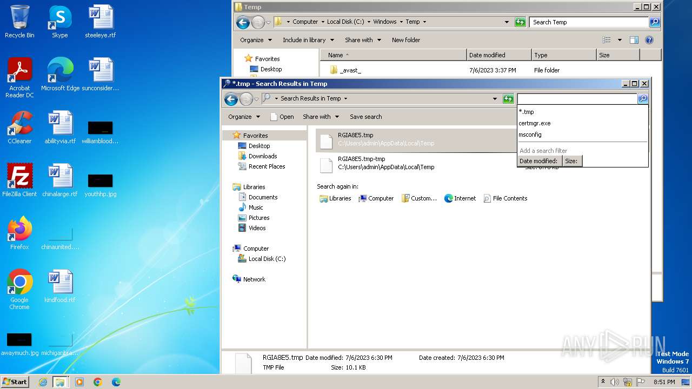Open help icon in Temp window
The height and width of the screenshot is (389, 692).
[649, 40]
